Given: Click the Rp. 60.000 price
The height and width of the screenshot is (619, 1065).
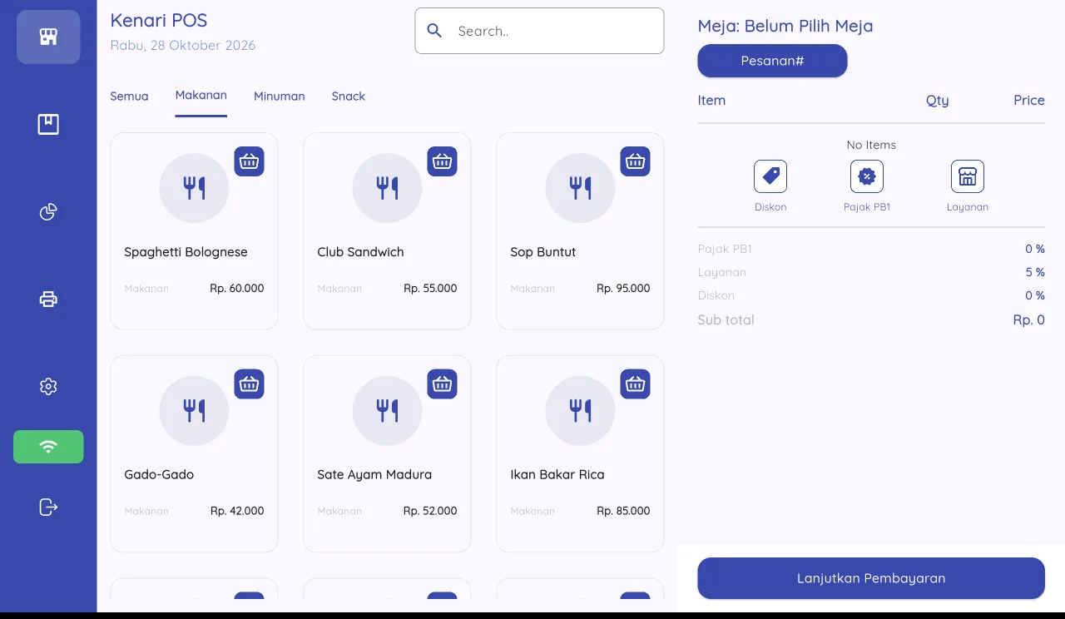Looking at the screenshot, I should (x=237, y=289).
